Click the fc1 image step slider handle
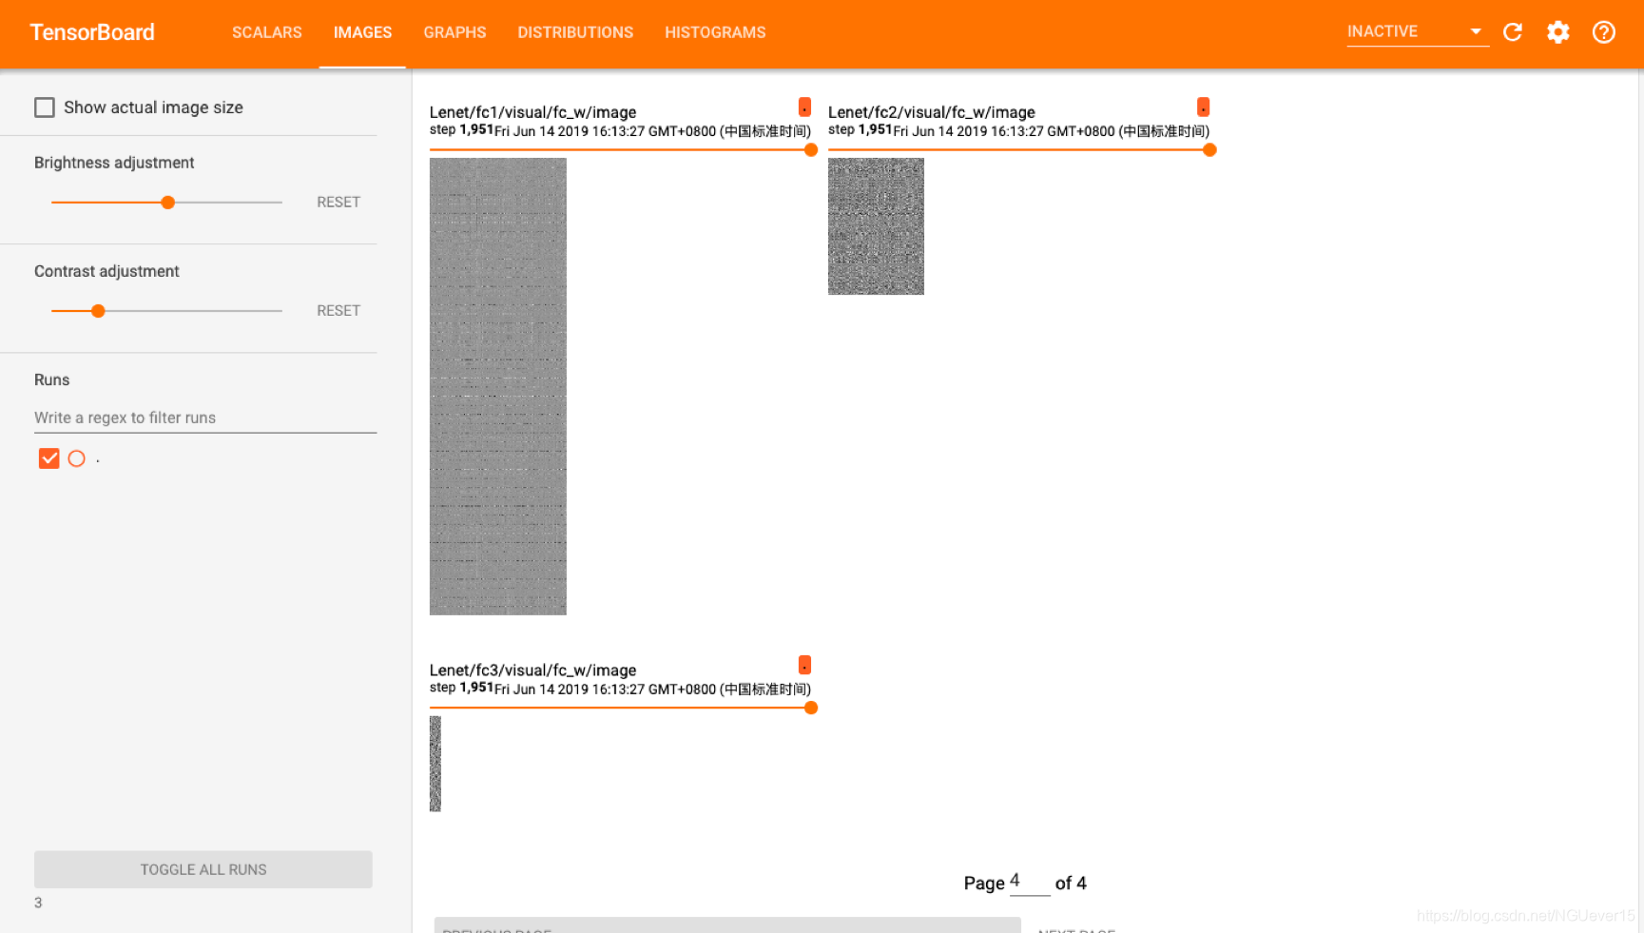Screen dimensions: 1644x933 coord(811,149)
